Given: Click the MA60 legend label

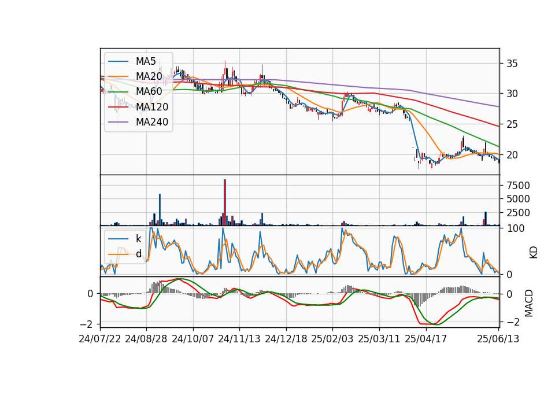Looking at the screenshot, I should (149, 92).
